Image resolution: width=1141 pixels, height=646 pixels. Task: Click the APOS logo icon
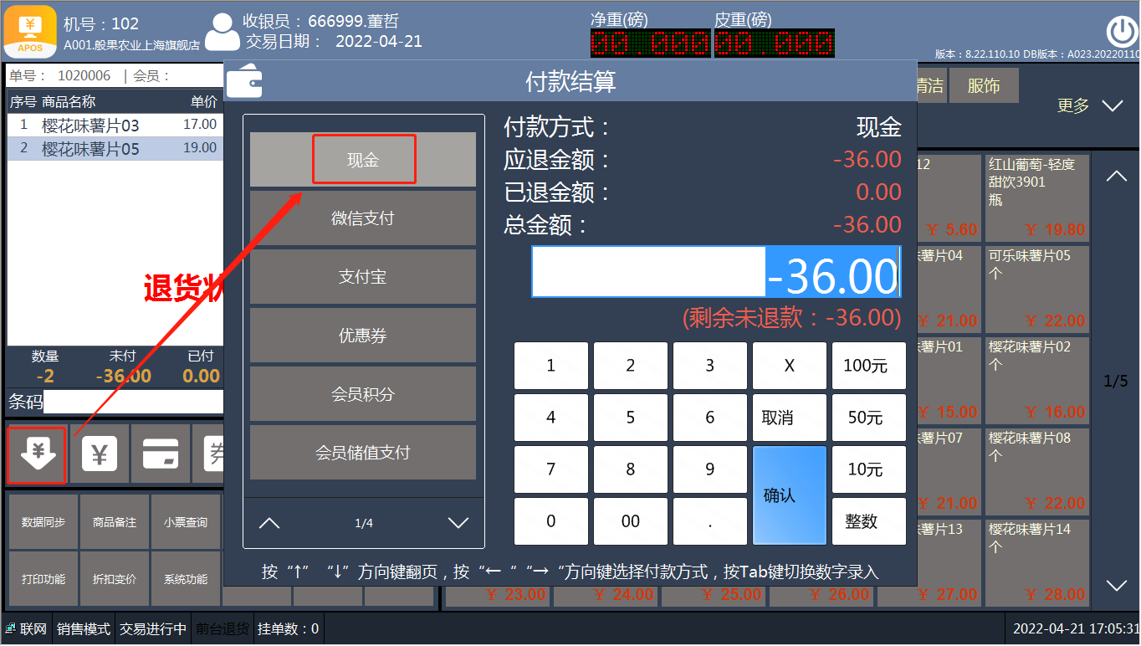(31, 30)
